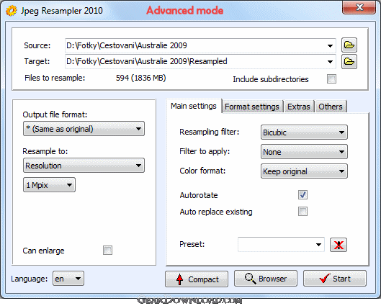Expand the Color format dropdown

pyautogui.click(x=304, y=171)
